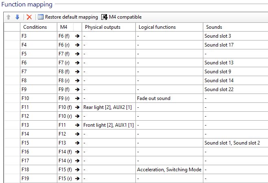Click the Sounds column header
This screenshot has height=183, width=268.
[214, 27]
